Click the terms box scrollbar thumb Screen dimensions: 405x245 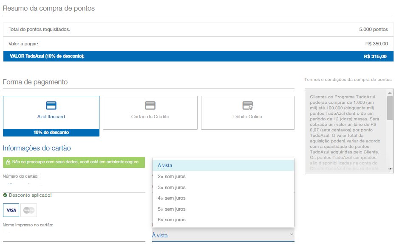coord(390,108)
